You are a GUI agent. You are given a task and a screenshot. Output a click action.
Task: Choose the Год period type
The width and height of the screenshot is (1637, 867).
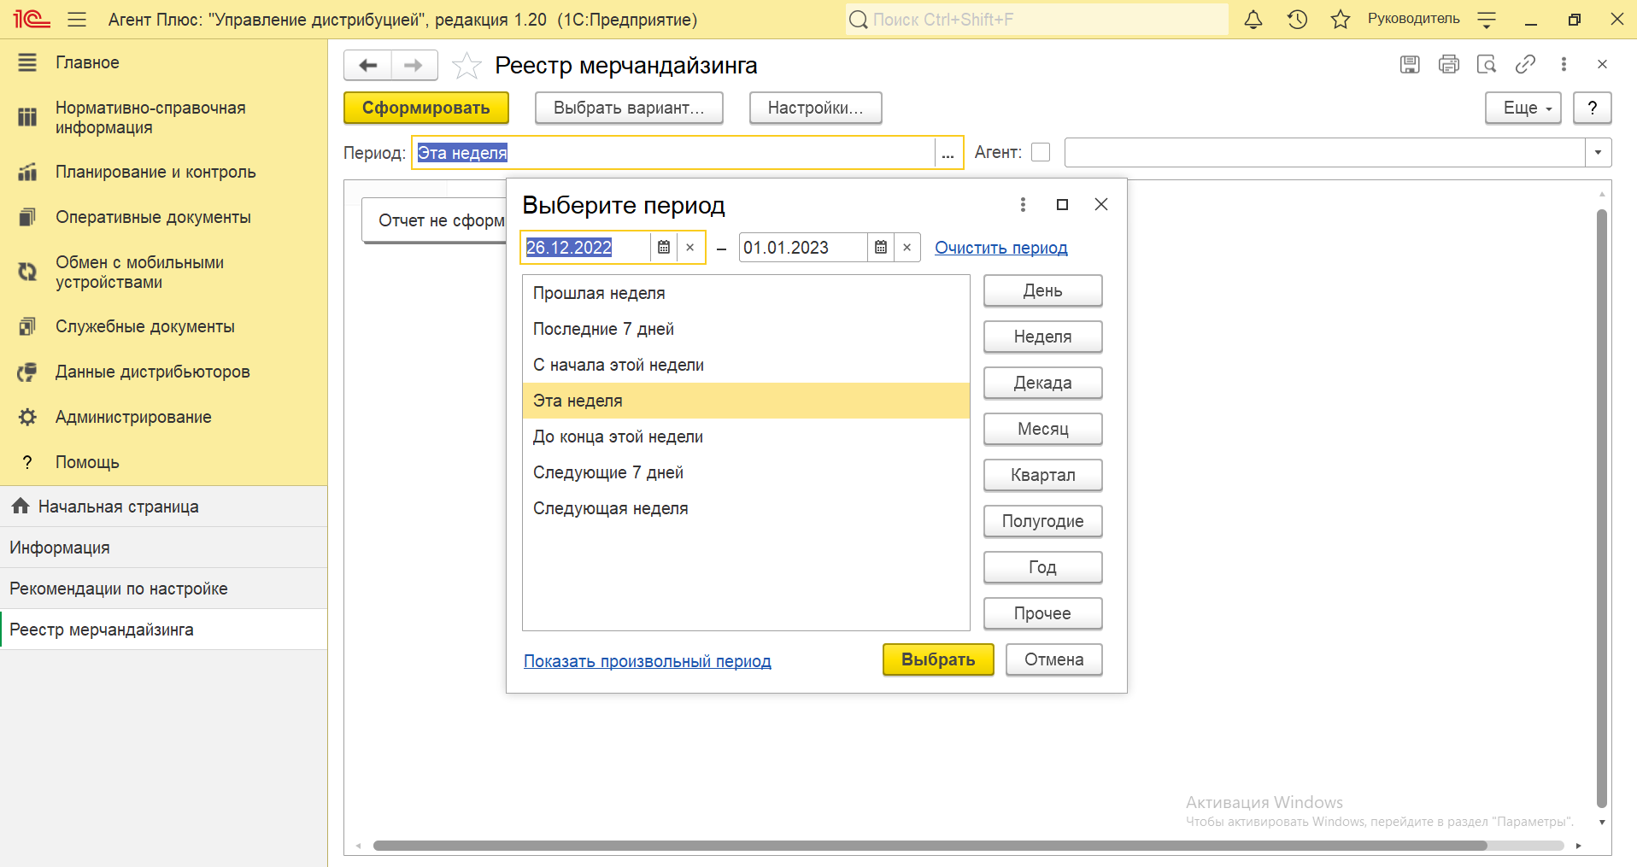click(x=1042, y=567)
